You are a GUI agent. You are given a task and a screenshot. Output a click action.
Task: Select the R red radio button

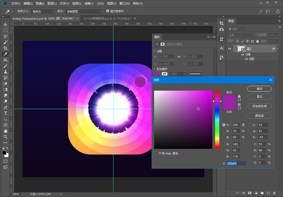(224, 144)
